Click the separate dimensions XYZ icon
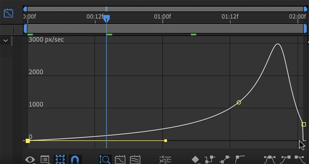This screenshot has width=309, height=164. click(x=165, y=160)
